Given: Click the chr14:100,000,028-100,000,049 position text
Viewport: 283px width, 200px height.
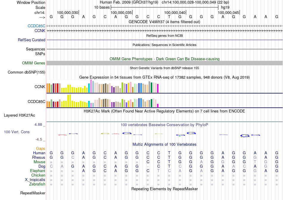Looking at the screenshot, I should click(195, 2).
